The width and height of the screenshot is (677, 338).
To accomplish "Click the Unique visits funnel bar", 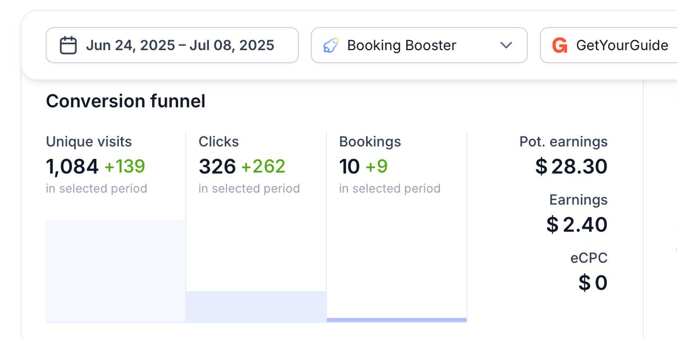I will pos(115,270).
